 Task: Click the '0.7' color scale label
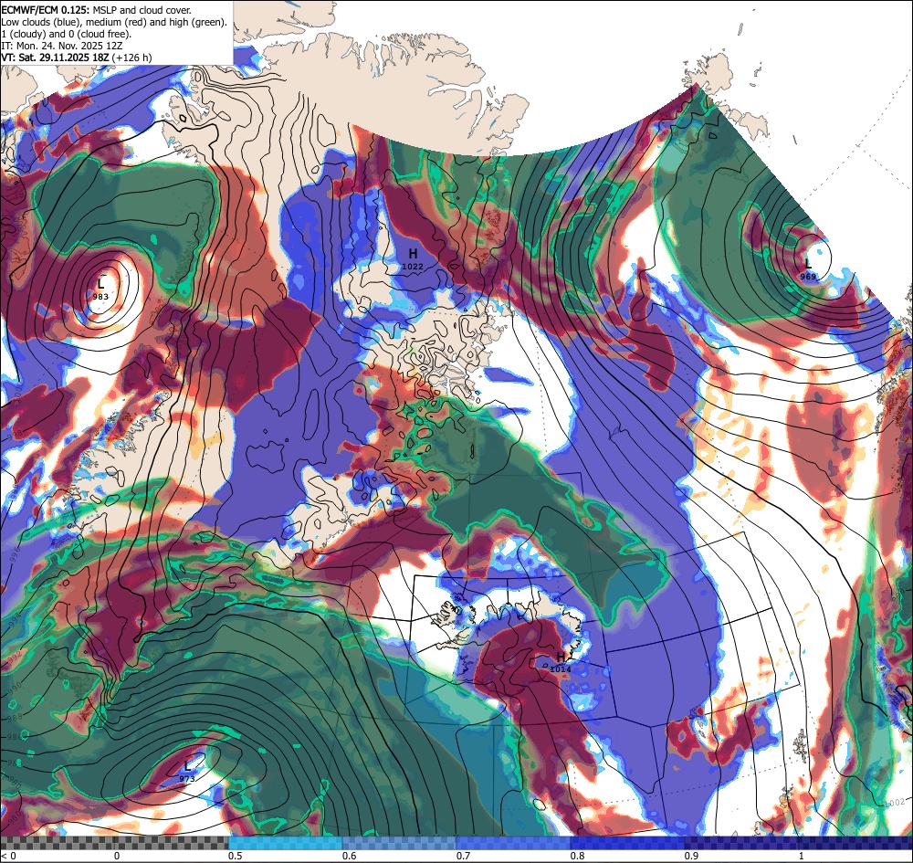464,856
